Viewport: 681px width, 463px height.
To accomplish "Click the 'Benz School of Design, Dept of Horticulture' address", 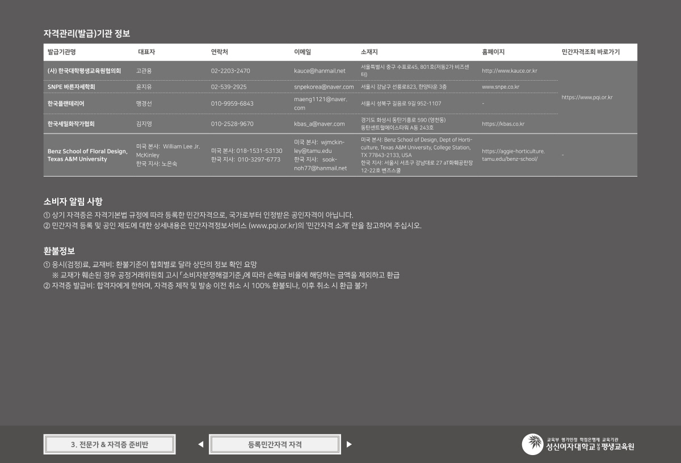I will (417, 147).
